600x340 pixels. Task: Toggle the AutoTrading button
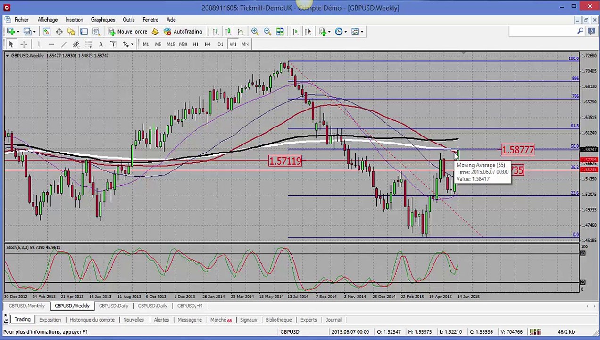coord(183,32)
